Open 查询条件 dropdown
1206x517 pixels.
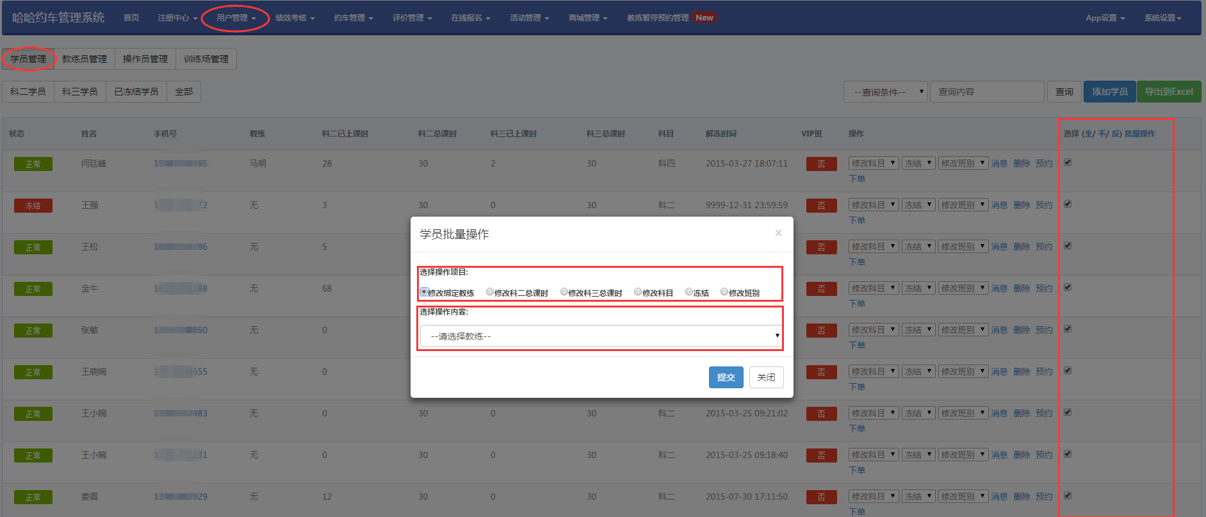tap(886, 92)
